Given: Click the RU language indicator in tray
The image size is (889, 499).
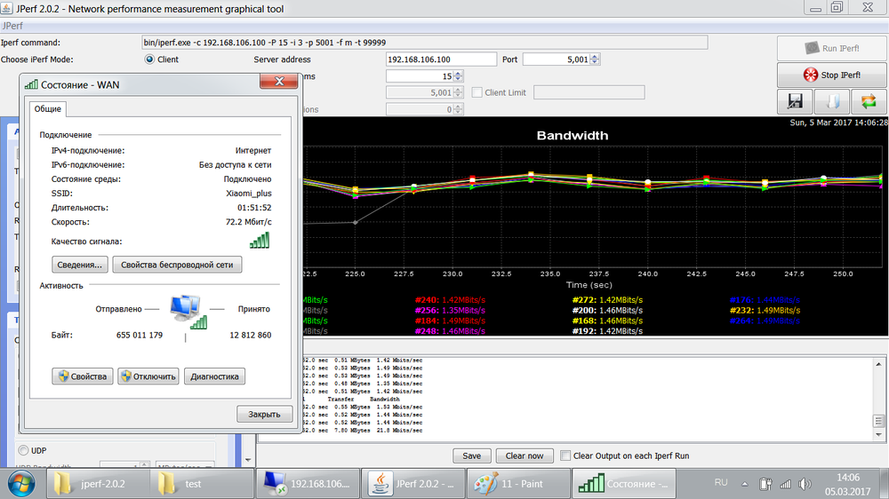Looking at the screenshot, I should (721, 483).
